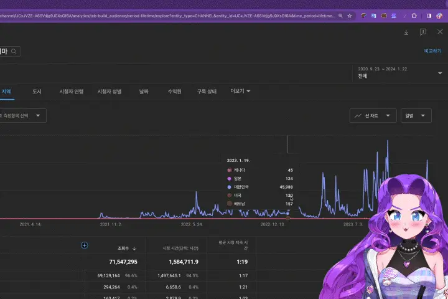Switch to the 구독 상태 tab
The height and width of the screenshot is (299, 448).
(207, 92)
